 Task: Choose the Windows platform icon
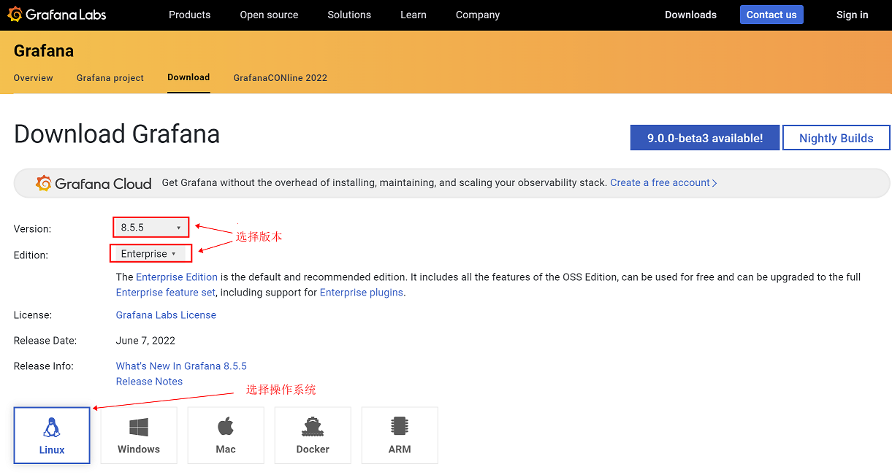click(x=139, y=427)
